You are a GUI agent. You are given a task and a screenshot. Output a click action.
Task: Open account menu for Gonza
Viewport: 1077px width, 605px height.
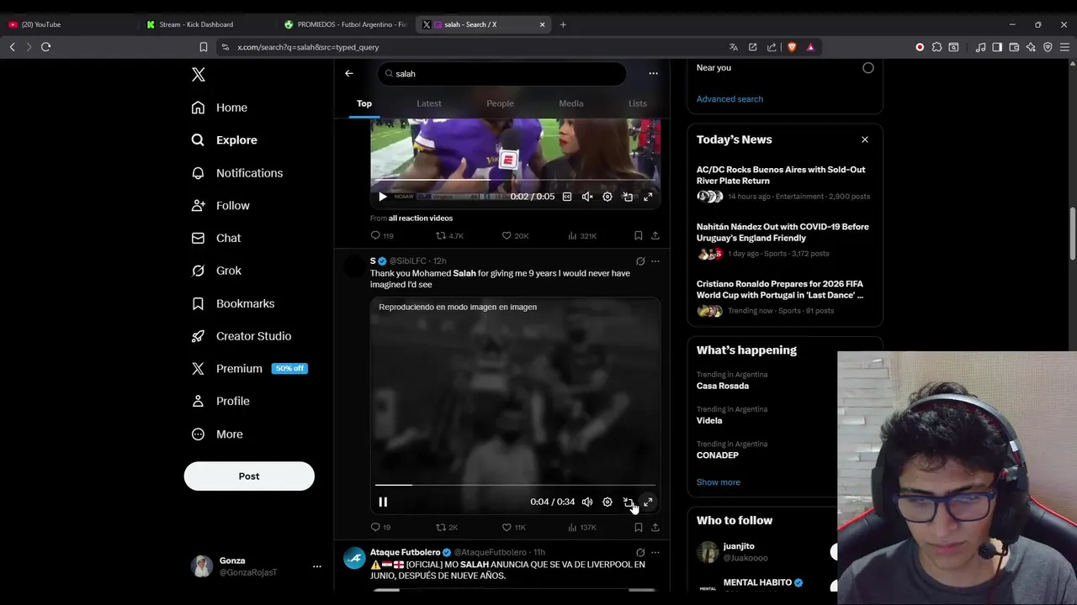[256, 566]
